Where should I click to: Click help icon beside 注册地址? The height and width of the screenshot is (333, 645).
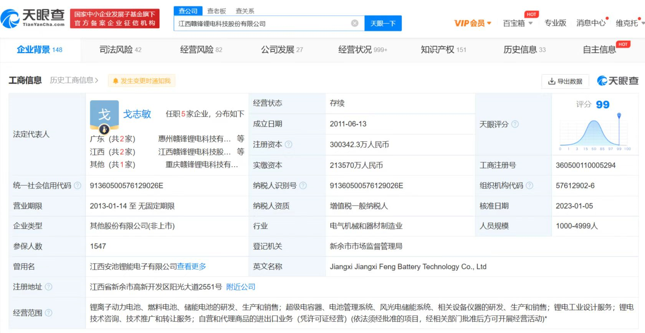[x=49, y=287]
